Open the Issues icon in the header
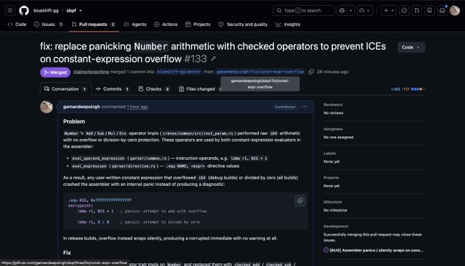 (404, 10)
